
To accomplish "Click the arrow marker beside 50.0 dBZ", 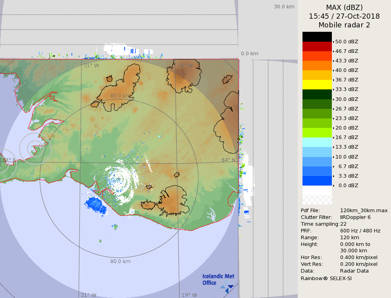I will [333, 42].
